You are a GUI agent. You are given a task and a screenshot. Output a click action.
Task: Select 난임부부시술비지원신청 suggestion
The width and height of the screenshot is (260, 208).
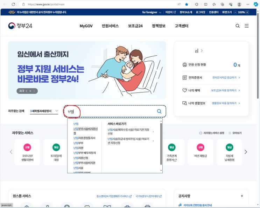(x=86, y=131)
